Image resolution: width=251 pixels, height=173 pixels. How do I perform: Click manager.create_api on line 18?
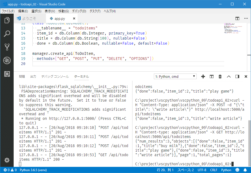point(52,53)
